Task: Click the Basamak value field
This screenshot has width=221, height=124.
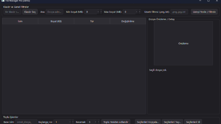Action: [x=91, y=122]
